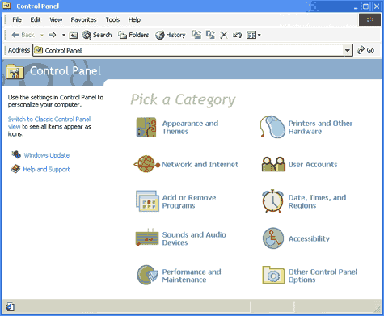384x316 pixels.
Task: Open Printers and Other Hardware mouse icon
Action: coord(272,127)
